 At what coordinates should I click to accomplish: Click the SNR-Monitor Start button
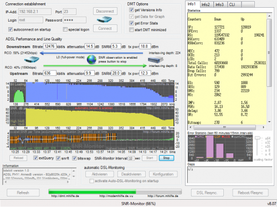point(150,158)
